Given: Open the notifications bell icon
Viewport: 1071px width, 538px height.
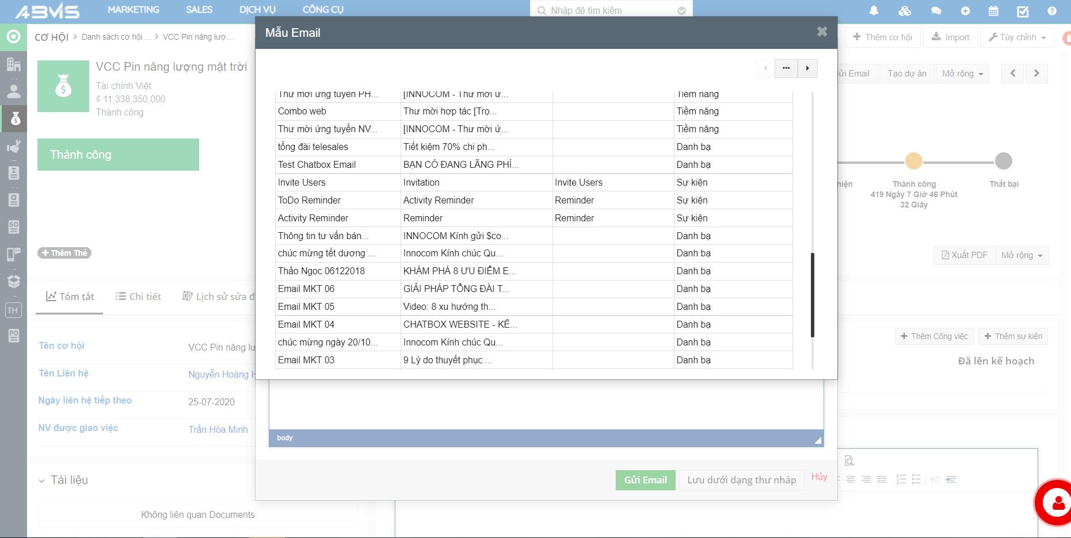Looking at the screenshot, I should tap(874, 10).
